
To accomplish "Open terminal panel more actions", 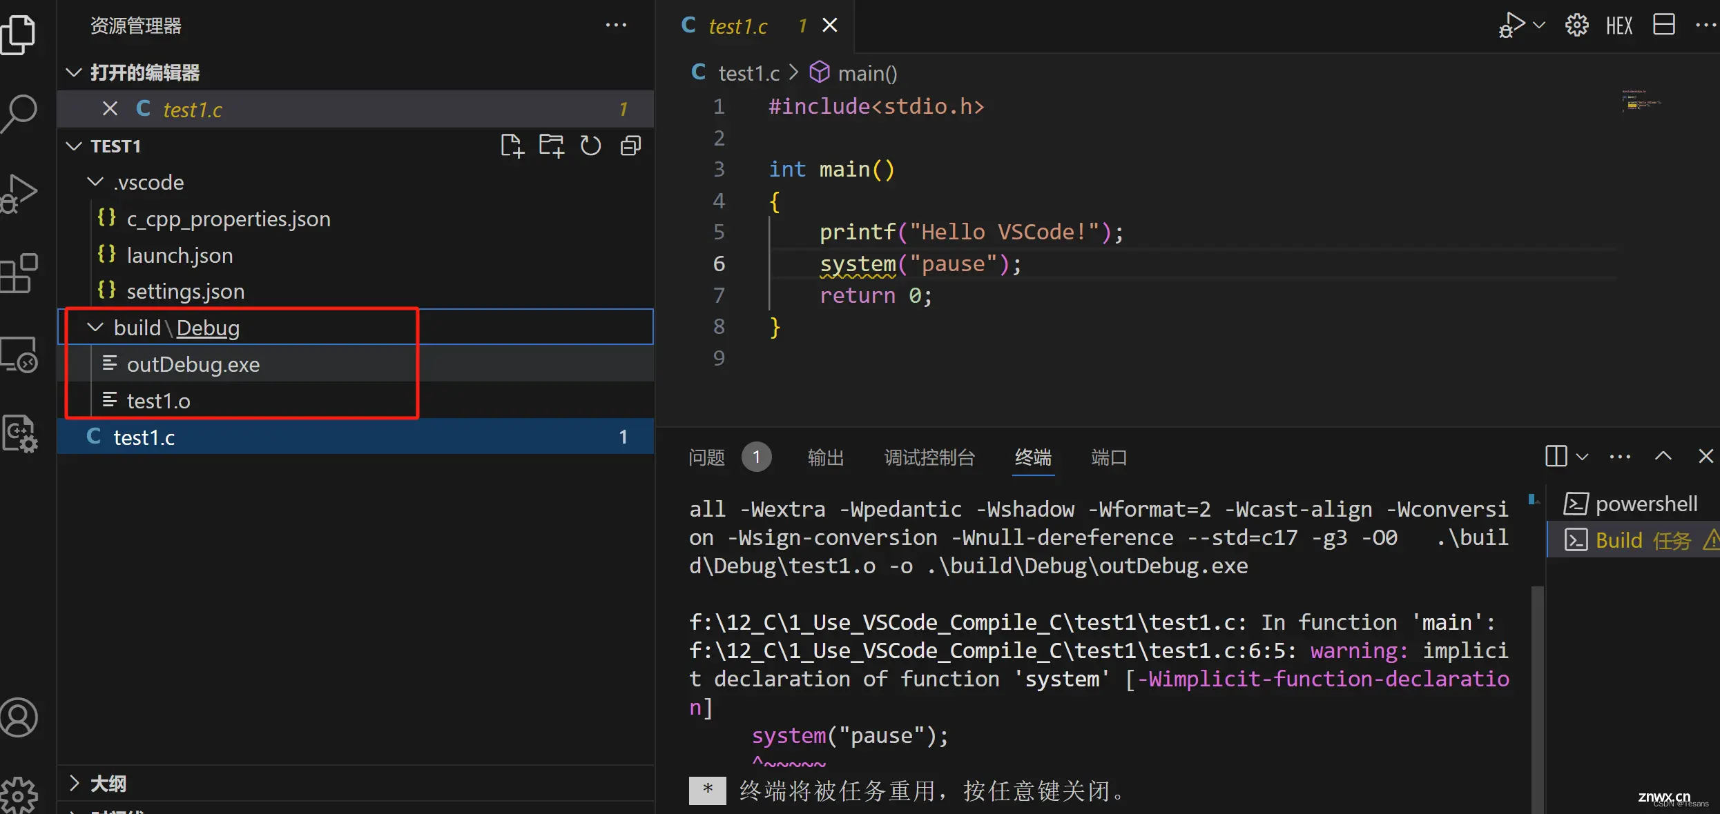I will tap(1620, 457).
